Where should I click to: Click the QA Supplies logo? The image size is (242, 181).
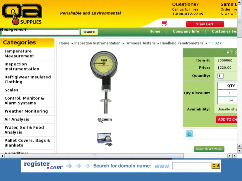[22, 14]
